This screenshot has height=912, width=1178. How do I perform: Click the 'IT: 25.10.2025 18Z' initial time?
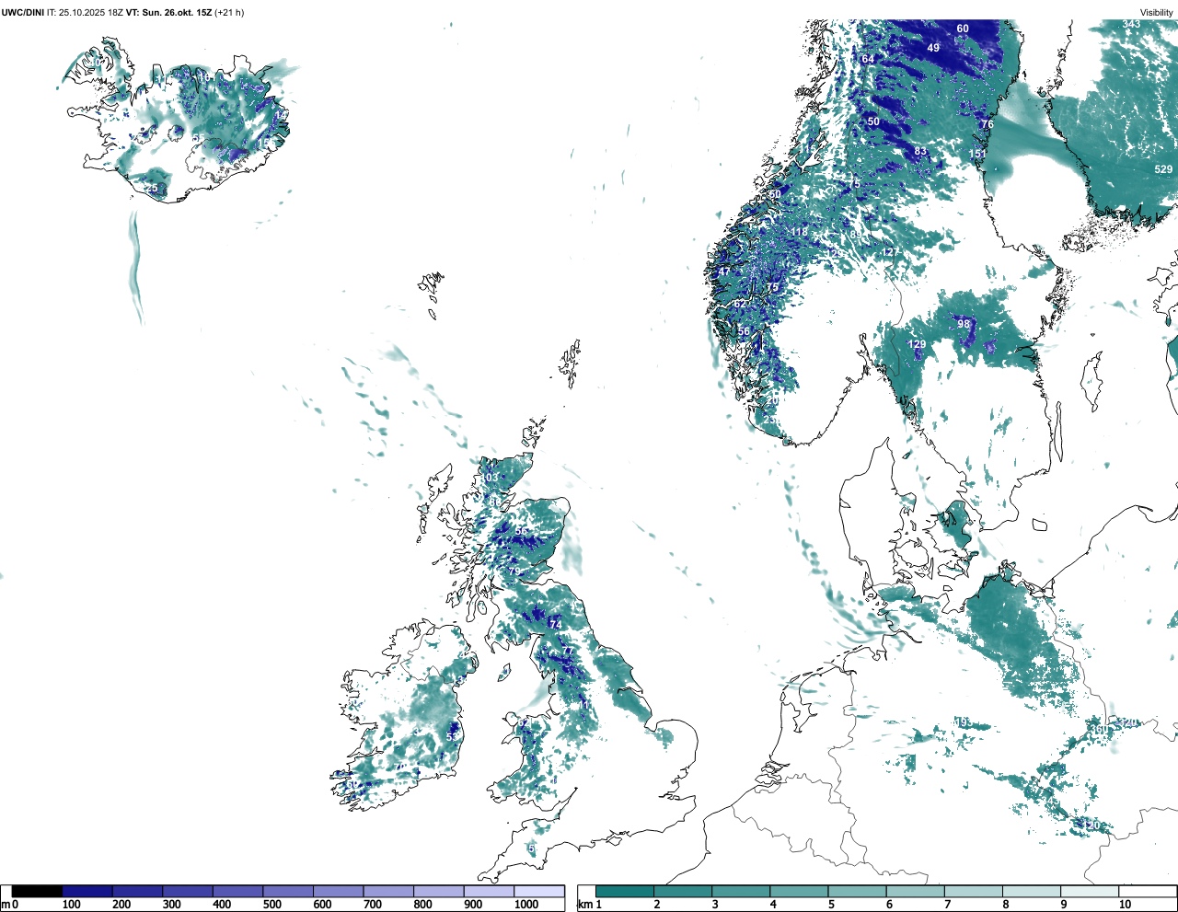(85, 13)
